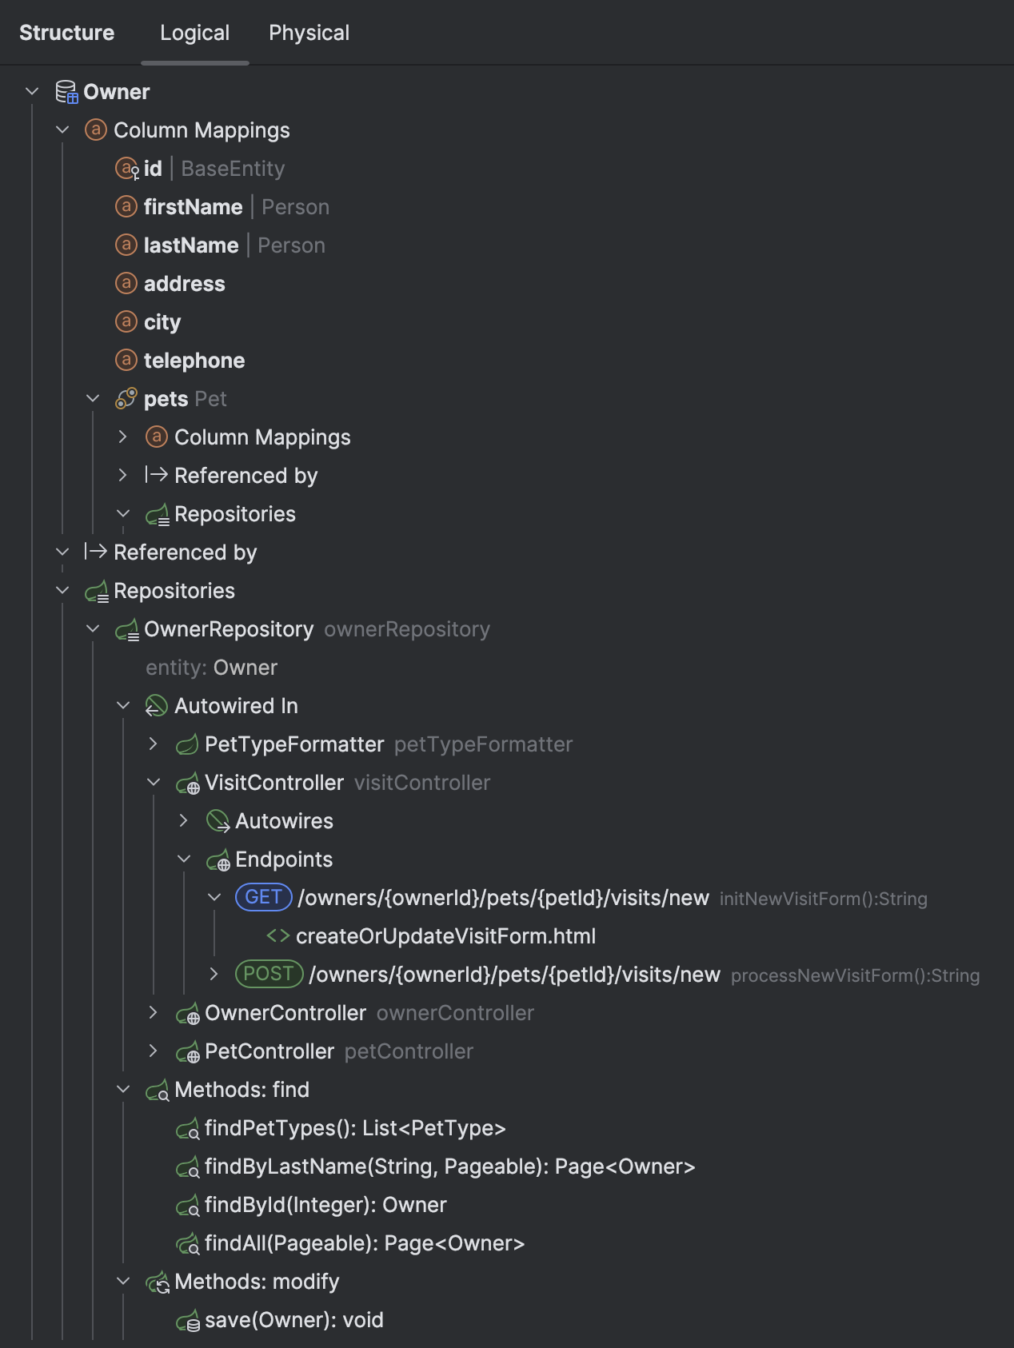Expand the OwnerController node
Image resolution: width=1014 pixels, height=1348 pixels.
coord(154,1012)
